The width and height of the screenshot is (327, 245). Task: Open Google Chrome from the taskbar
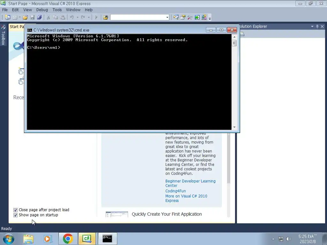68,239
